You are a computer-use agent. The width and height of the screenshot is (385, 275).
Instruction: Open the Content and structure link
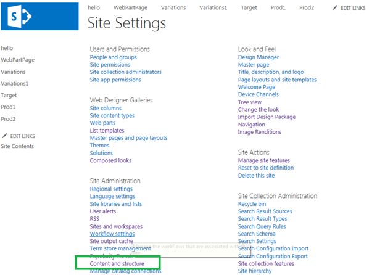click(x=117, y=263)
